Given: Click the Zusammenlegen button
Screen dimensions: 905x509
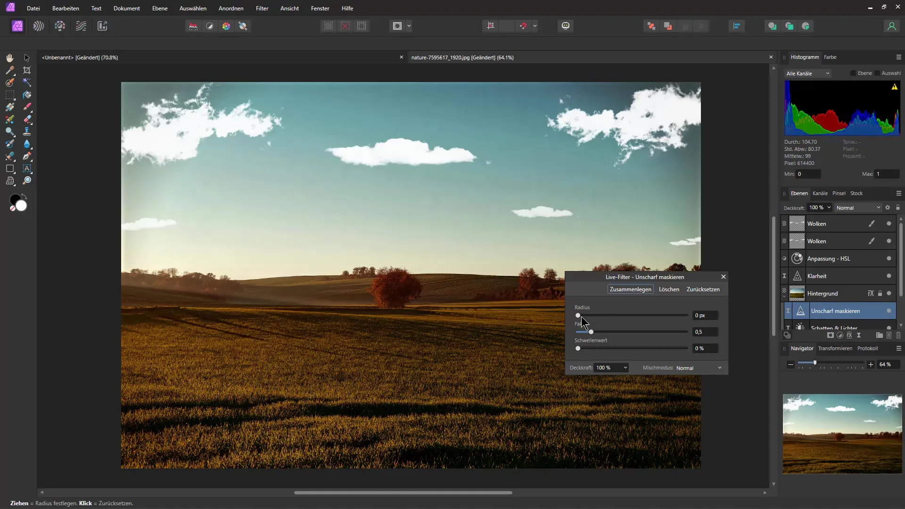Looking at the screenshot, I should point(631,289).
